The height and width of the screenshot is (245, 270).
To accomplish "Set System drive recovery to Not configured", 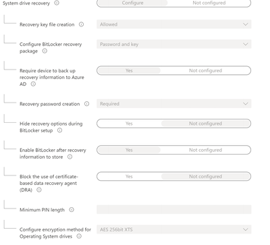I will (x=209, y=3).
